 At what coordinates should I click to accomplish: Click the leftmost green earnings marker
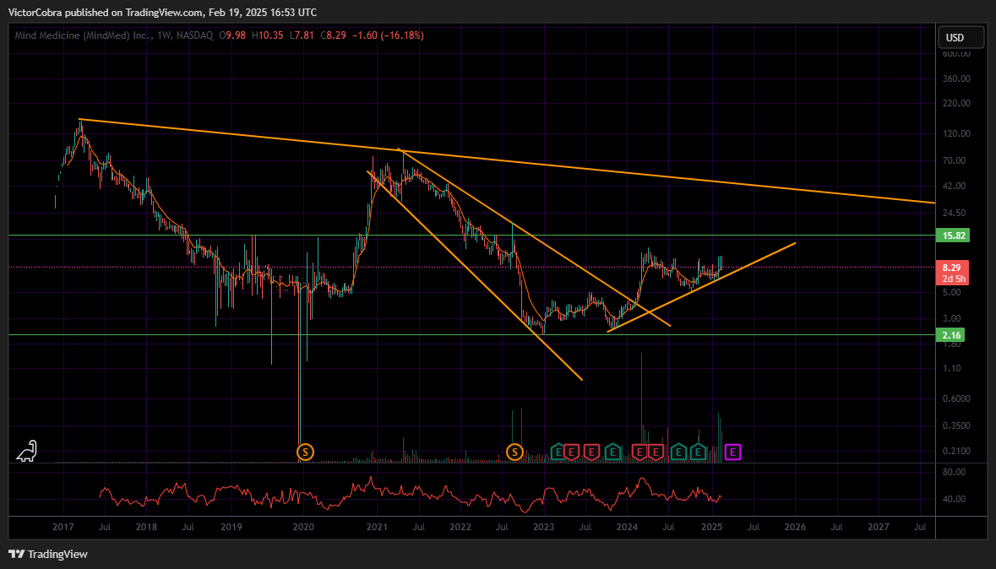pos(558,452)
